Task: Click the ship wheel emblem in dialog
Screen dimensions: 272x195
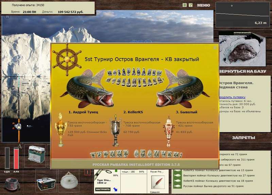Action: pos(67,59)
